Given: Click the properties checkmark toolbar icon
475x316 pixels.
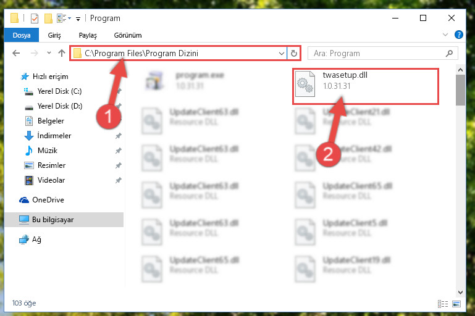Looking at the screenshot, I should tap(35, 19).
